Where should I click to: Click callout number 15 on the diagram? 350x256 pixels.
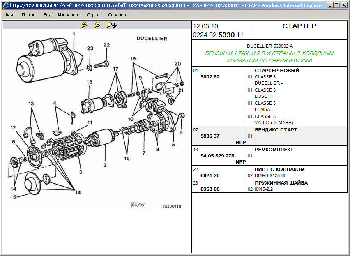(x=13, y=197)
